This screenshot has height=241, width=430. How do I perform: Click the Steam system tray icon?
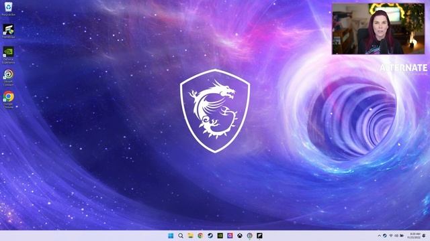385,236
